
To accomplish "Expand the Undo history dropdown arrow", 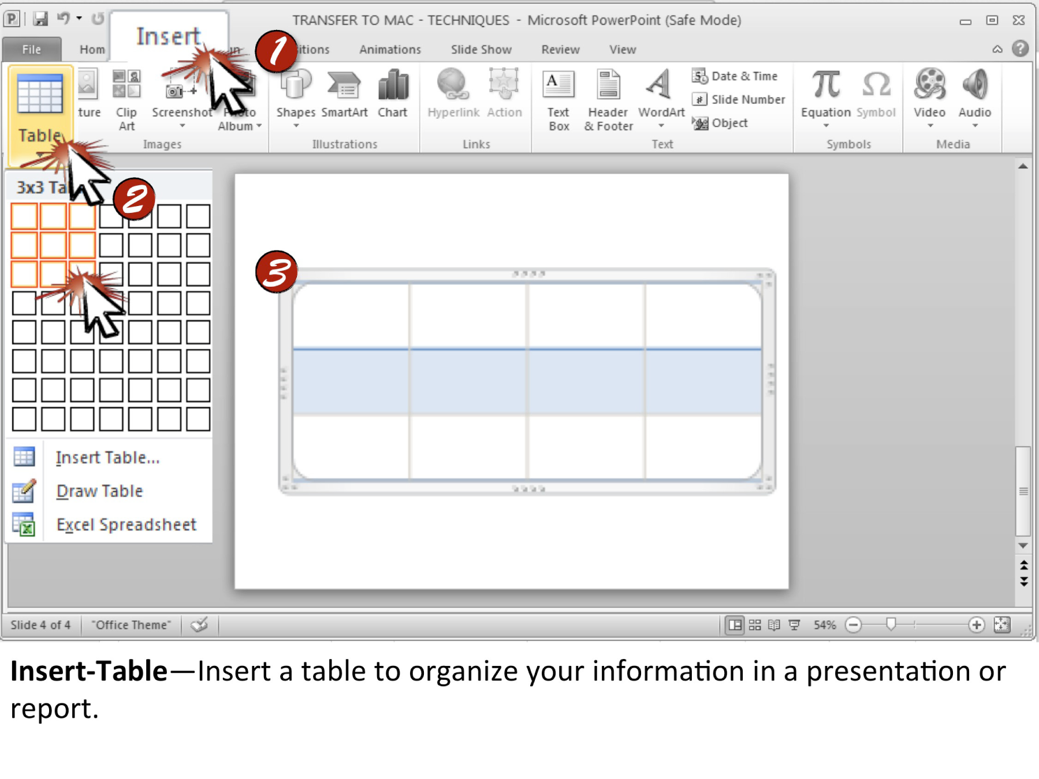I will (79, 18).
